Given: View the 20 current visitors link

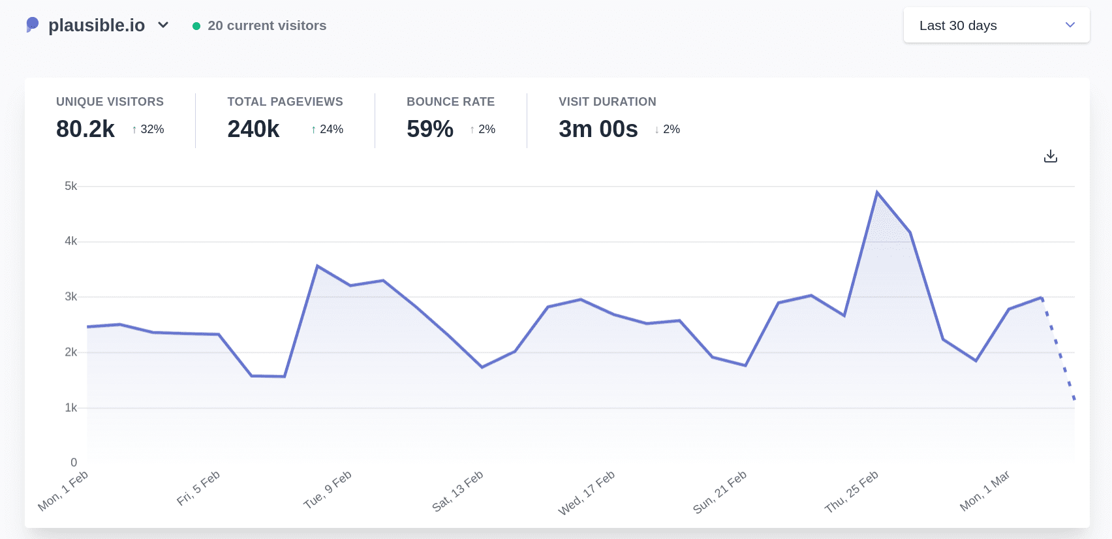Looking at the screenshot, I should click(267, 25).
